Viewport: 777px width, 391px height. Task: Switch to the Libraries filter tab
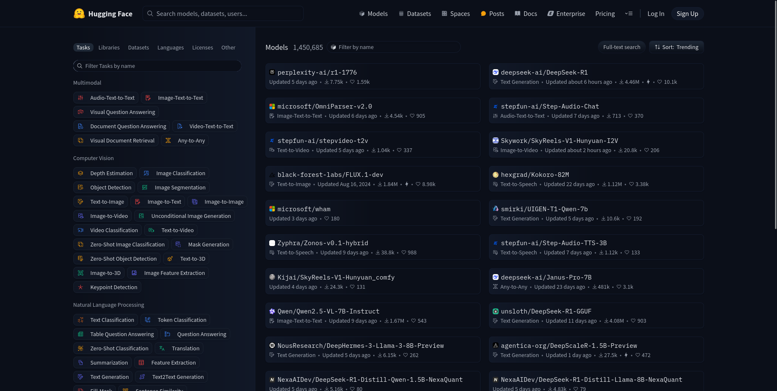109,47
